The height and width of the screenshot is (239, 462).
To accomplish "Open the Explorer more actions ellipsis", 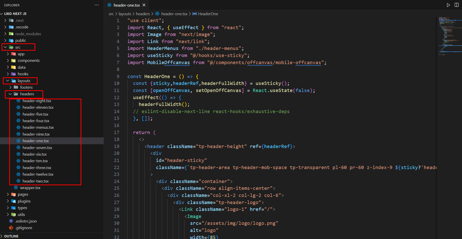I will (97, 5).
